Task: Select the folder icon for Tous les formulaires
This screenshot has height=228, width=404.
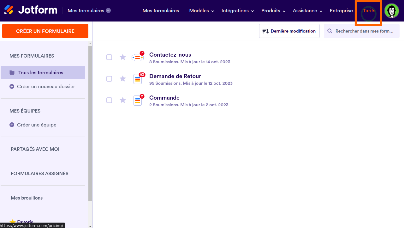Action: coord(12,72)
